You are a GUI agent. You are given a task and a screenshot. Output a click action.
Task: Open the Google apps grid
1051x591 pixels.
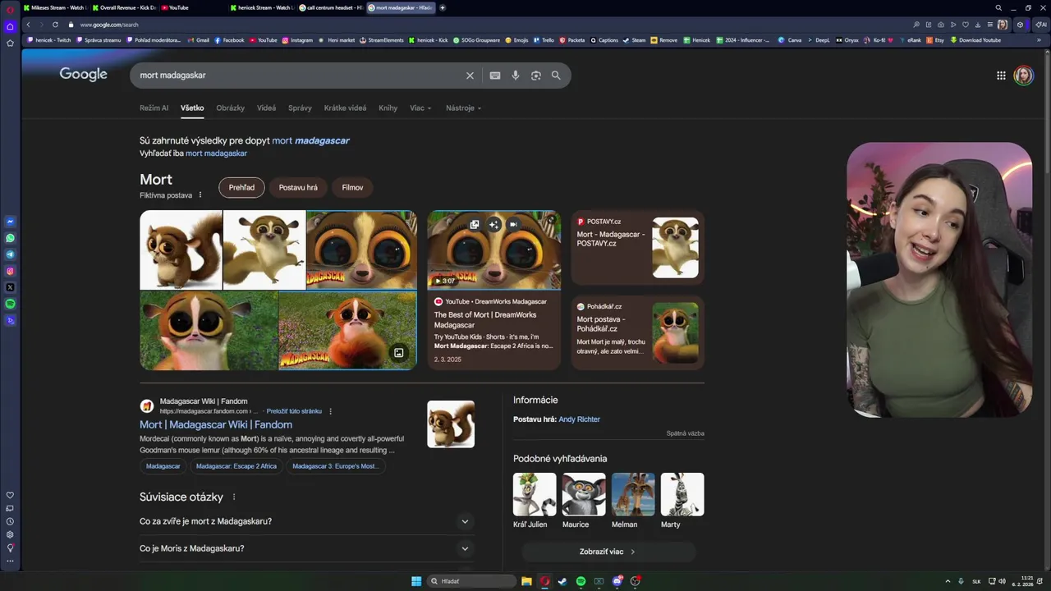(x=1001, y=76)
